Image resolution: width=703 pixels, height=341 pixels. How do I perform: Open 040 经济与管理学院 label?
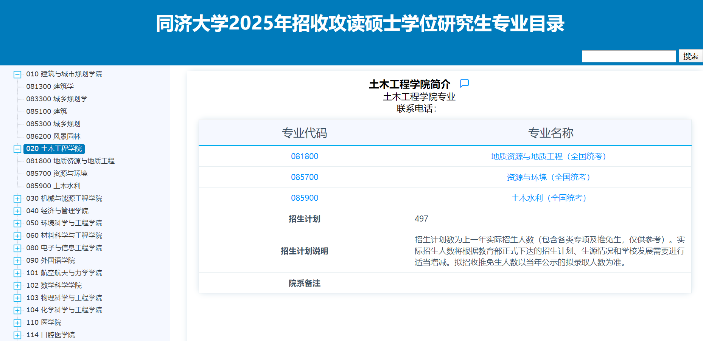(x=58, y=211)
